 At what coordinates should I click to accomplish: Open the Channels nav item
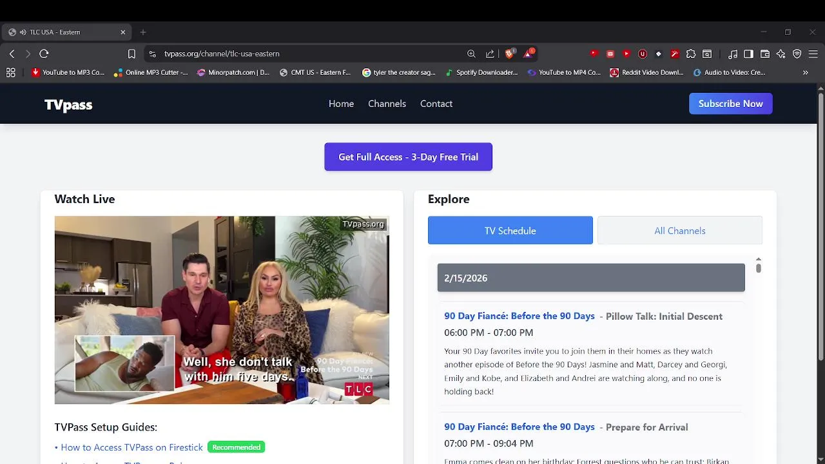[x=387, y=104]
